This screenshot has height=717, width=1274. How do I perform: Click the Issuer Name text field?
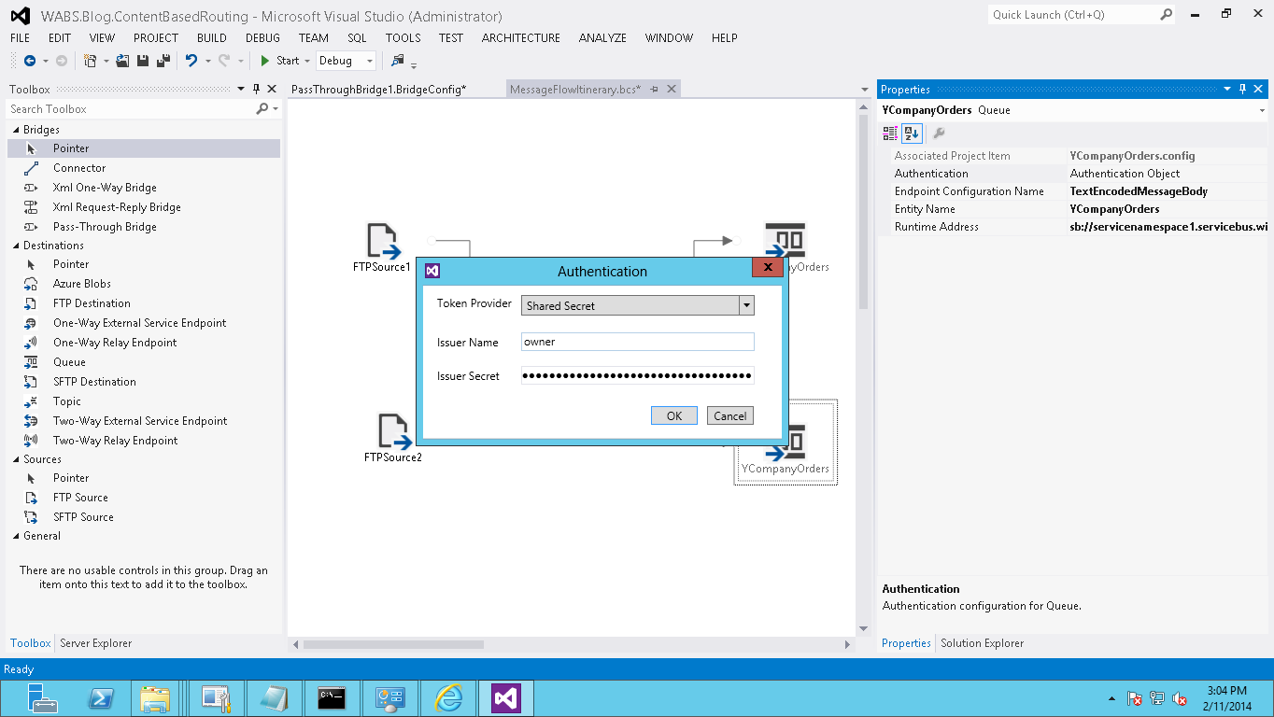pyautogui.click(x=638, y=342)
